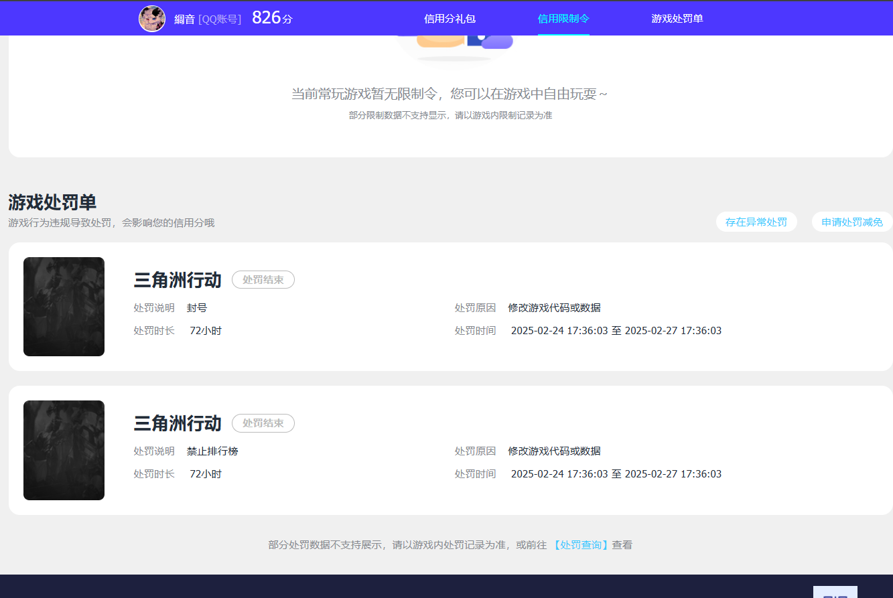Open the credit score 826分 display

[271, 18]
